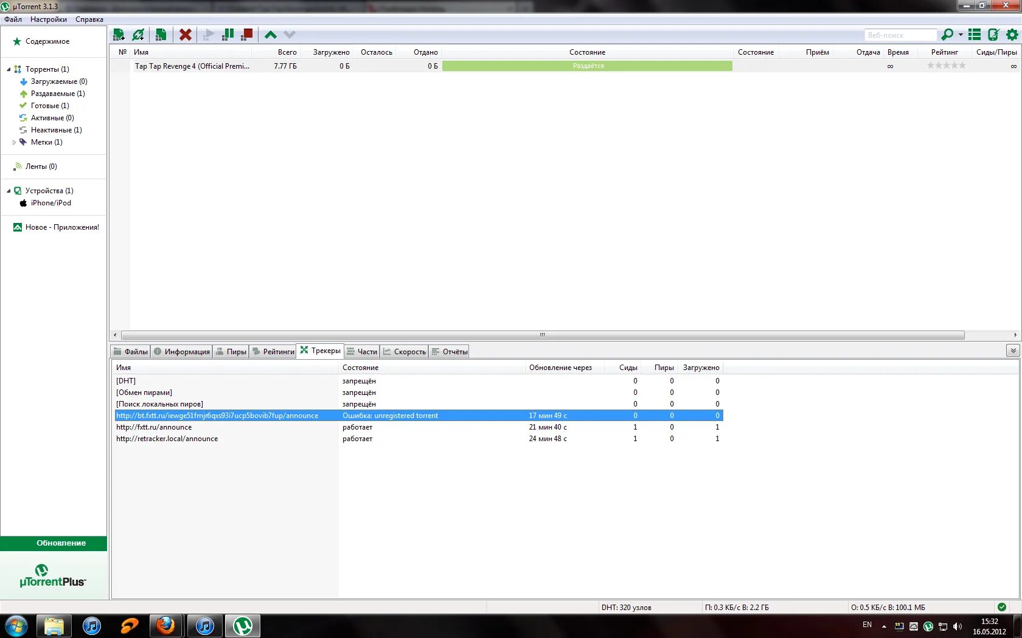Click the red X Remove torrent icon
Viewport: 1022px width, 638px height.
(x=186, y=35)
